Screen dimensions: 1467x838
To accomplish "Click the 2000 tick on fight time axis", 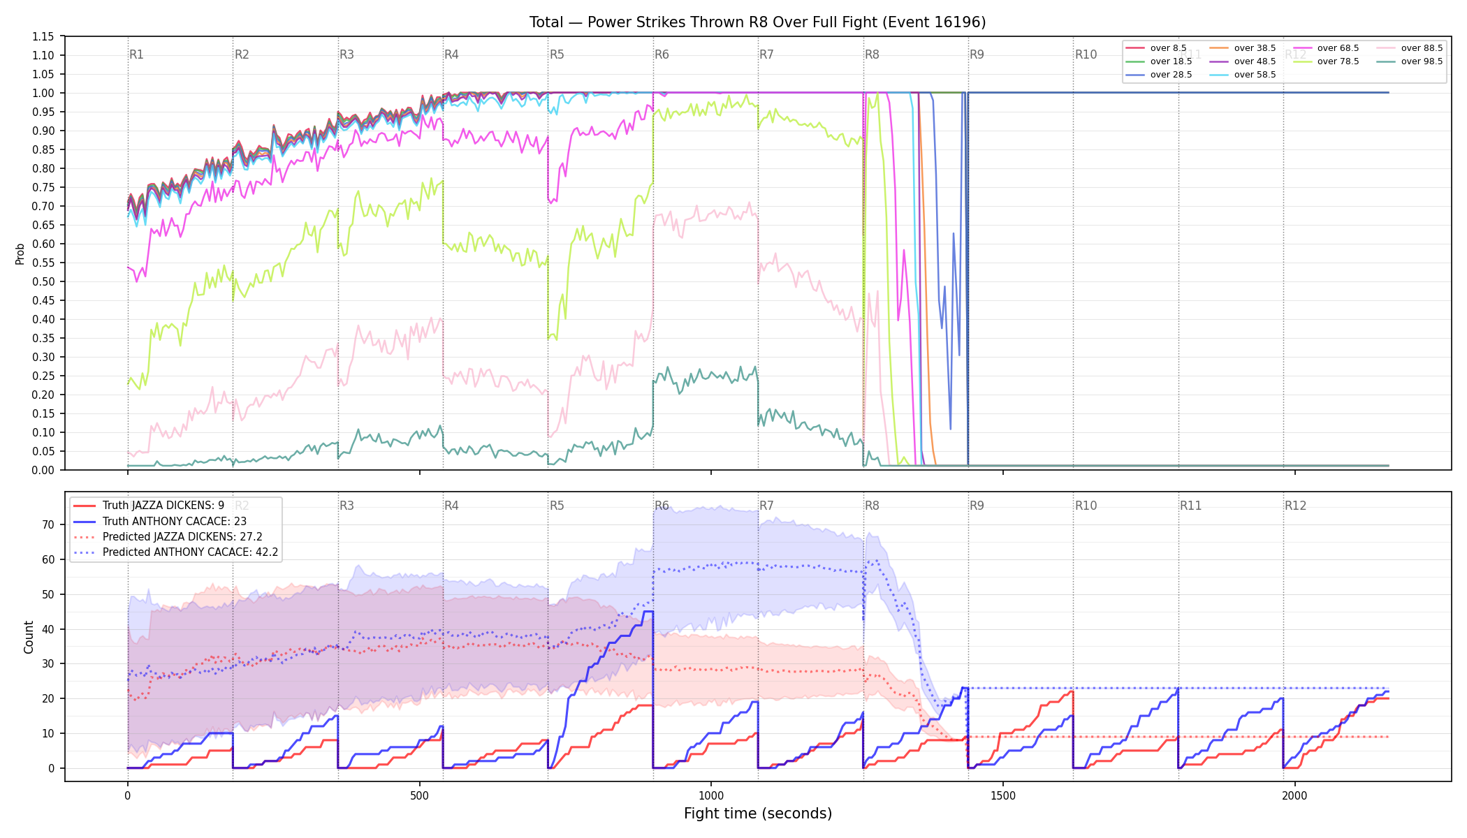I will [1295, 796].
